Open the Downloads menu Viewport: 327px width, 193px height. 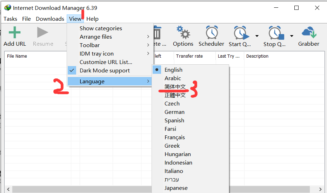coord(50,19)
